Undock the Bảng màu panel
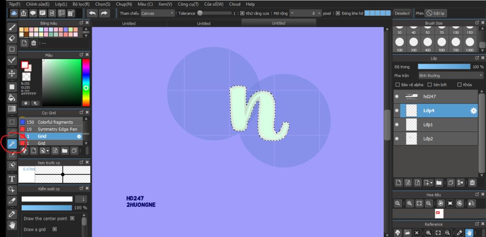 click(x=81, y=23)
